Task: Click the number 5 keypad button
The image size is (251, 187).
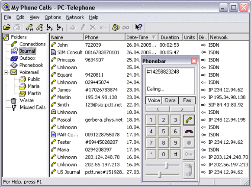Action: click(163, 132)
